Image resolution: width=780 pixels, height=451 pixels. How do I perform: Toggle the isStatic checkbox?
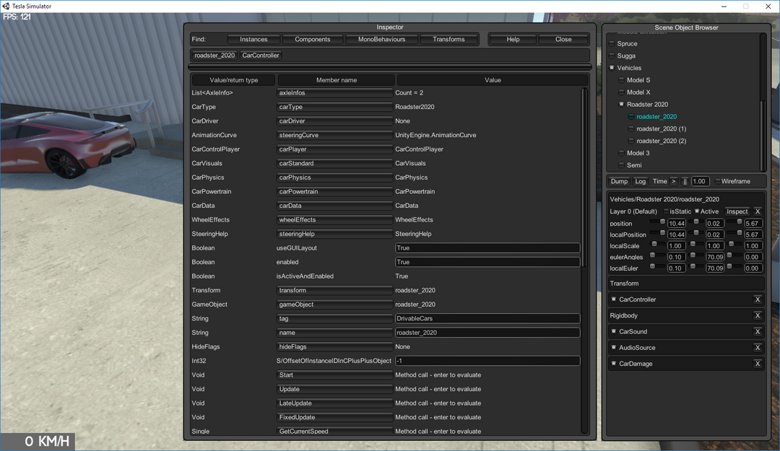(x=666, y=211)
